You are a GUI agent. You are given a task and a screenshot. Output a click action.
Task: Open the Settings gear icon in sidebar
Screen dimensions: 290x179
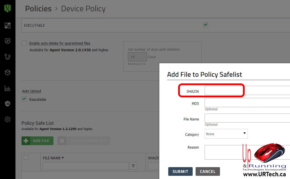[8, 119]
